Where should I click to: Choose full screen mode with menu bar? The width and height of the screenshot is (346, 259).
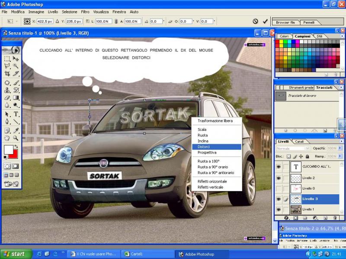coord(11,175)
